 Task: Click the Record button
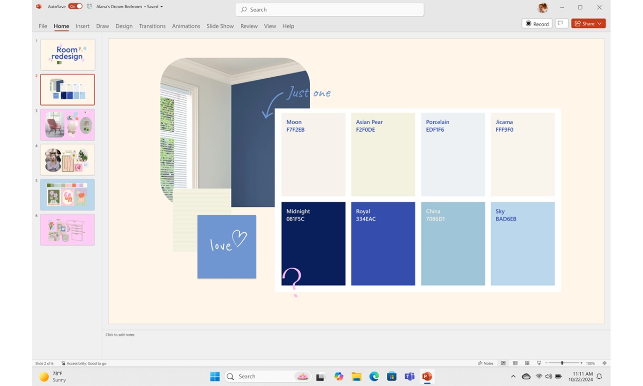[537, 24]
